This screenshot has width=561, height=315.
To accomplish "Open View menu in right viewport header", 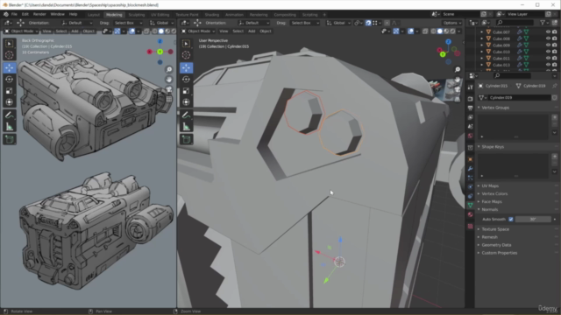I will point(224,31).
